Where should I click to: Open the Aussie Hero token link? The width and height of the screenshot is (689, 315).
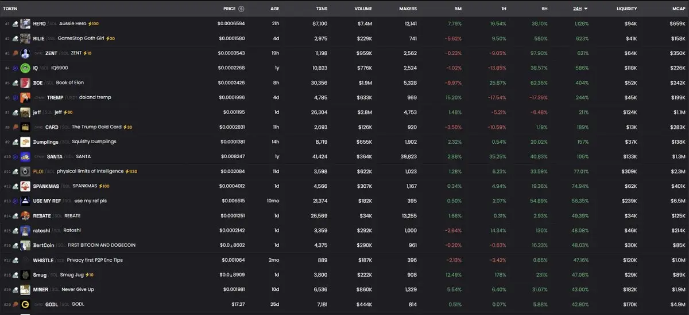tap(72, 24)
